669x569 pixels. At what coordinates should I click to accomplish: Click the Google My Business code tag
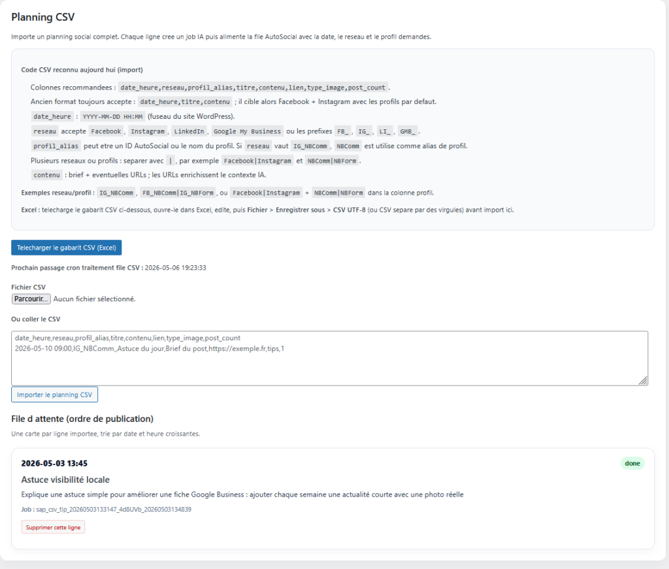point(247,131)
